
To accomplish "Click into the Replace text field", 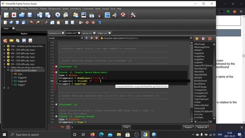I will (157, 127).
